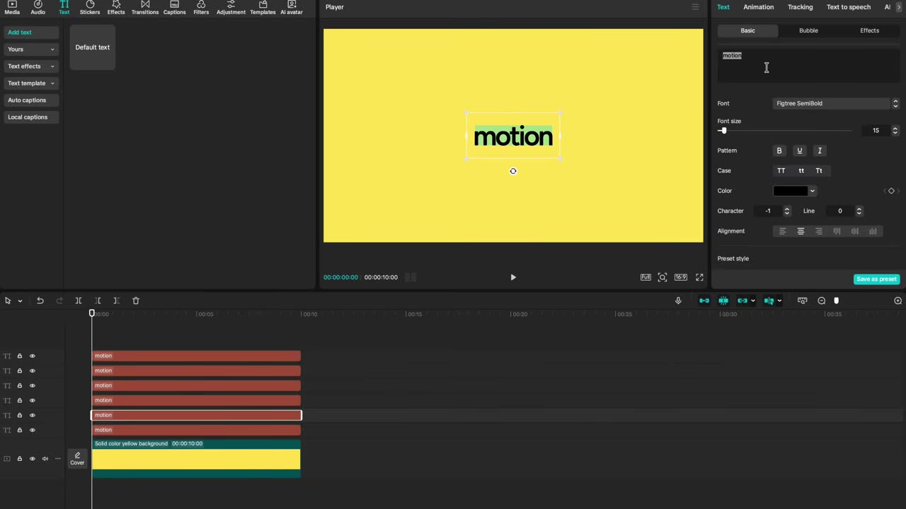Adjust the Line spacing stepper
The width and height of the screenshot is (906, 509).
click(x=859, y=211)
